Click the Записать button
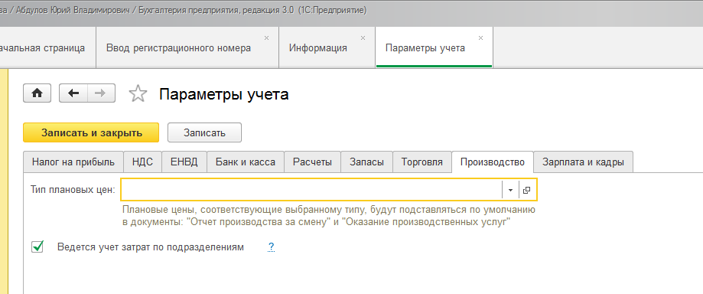Screen dimensions: 703x294 coord(204,133)
